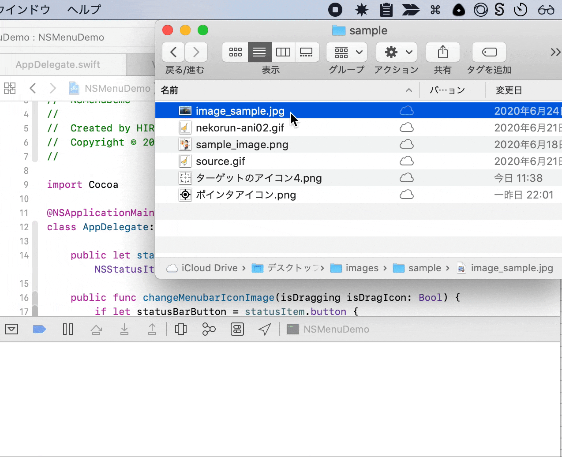This screenshot has height=457, width=562.
Task: Click the thumbnail icon of sample_image.png
Action: 185,144
